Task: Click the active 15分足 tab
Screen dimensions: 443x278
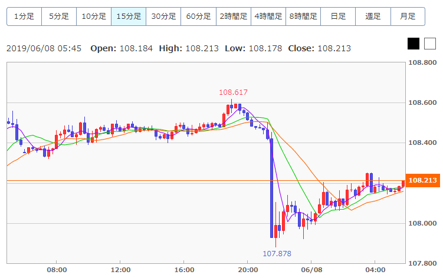Action: (x=129, y=16)
